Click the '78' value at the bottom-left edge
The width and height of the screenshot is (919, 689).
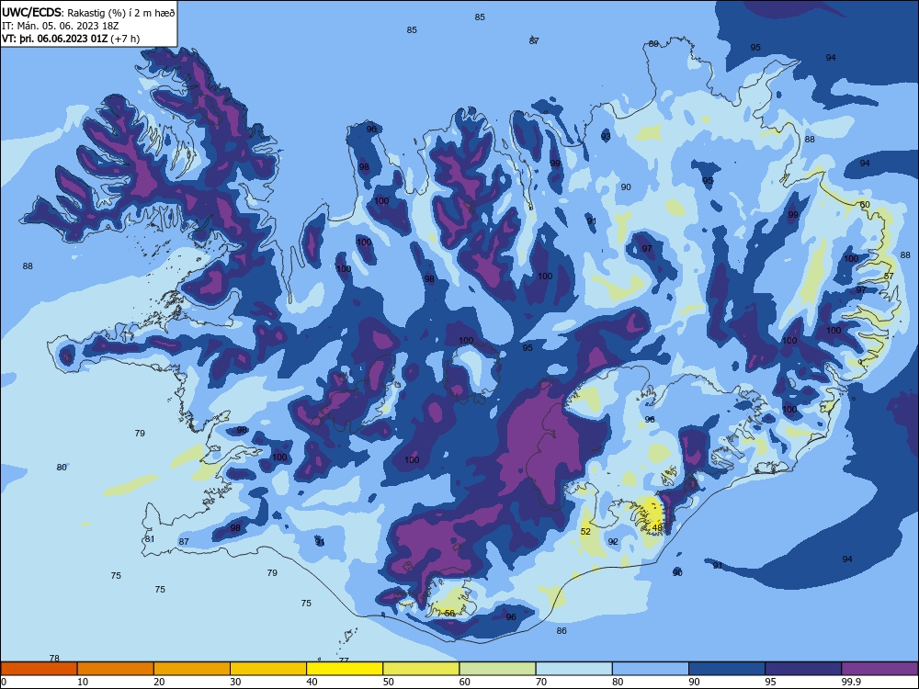(x=54, y=658)
